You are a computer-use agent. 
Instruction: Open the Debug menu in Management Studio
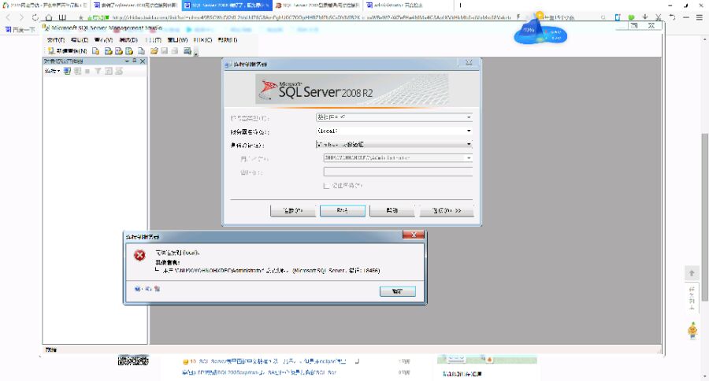pyautogui.click(x=128, y=40)
